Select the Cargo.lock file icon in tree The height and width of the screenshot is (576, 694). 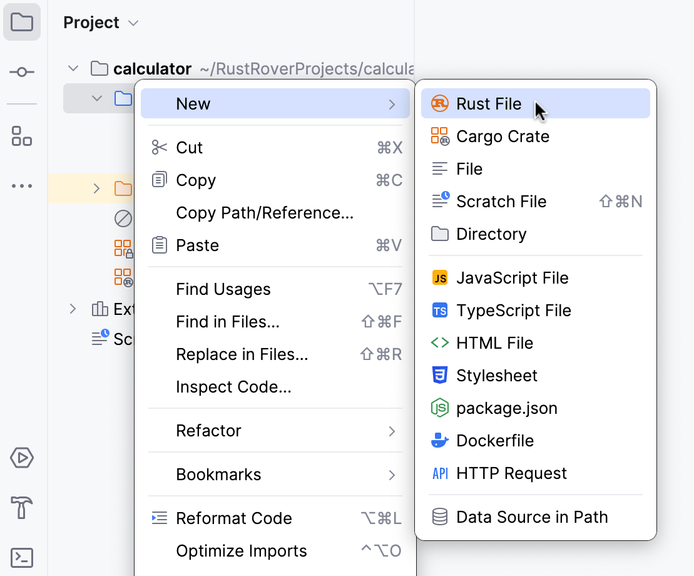click(x=123, y=249)
